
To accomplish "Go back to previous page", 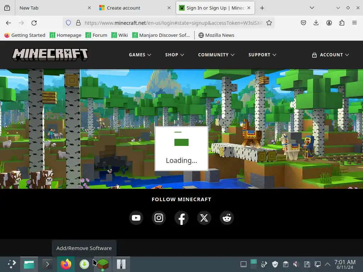I will (x=9, y=23).
